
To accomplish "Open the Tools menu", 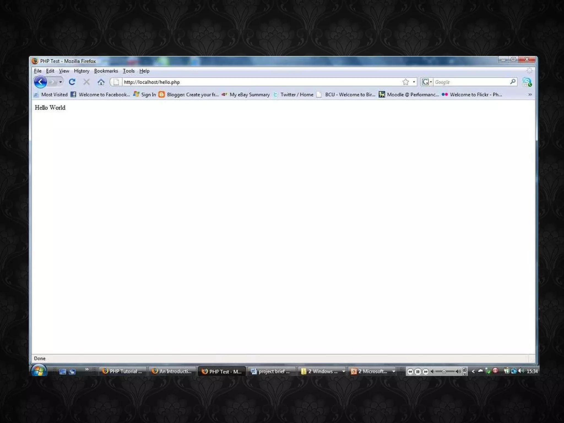I will click(x=129, y=71).
